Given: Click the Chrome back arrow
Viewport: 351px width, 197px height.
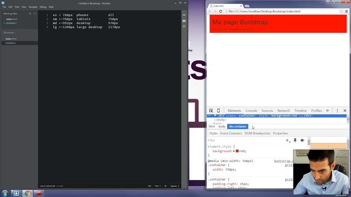Looking at the screenshot, I should pos(210,11).
